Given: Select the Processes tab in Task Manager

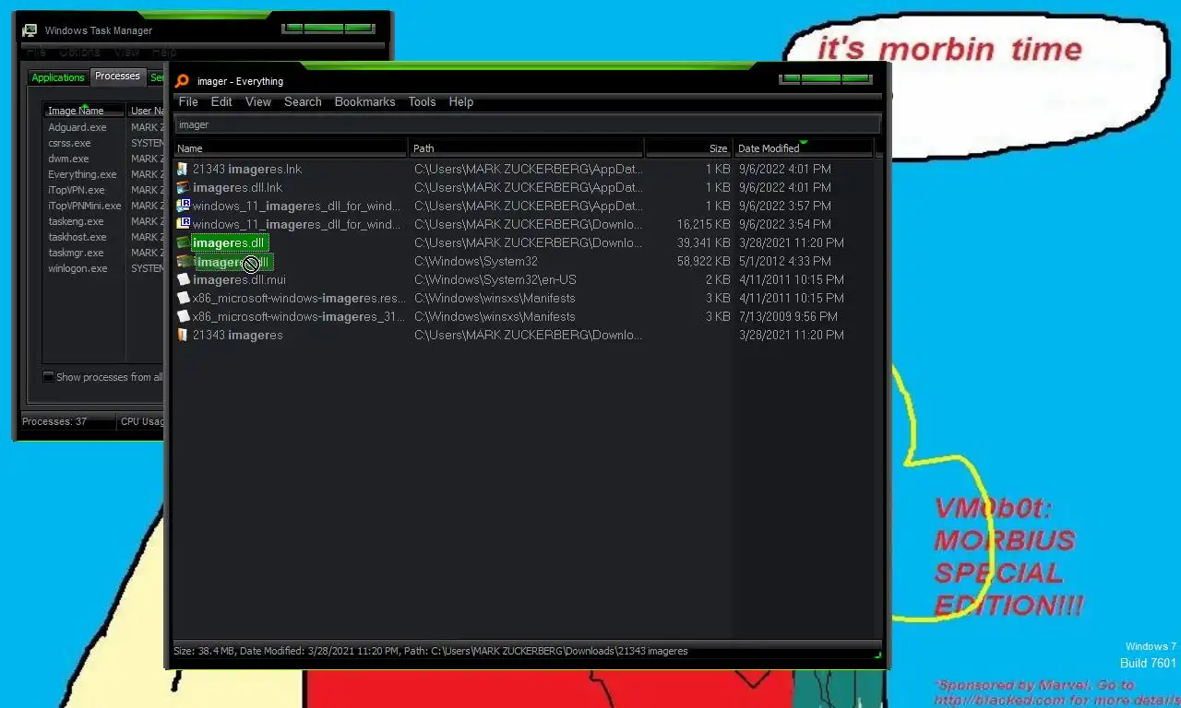Looking at the screenshot, I should point(118,77).
